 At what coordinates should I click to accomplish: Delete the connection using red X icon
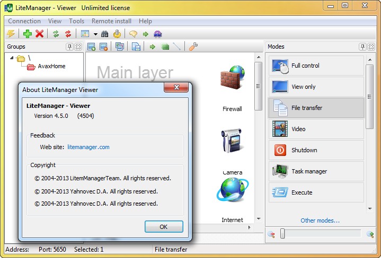39,34
